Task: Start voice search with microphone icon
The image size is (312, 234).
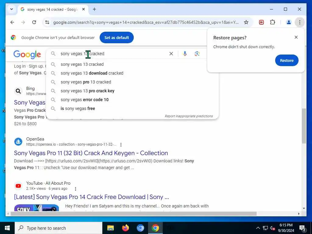Action: coord(185,54)
